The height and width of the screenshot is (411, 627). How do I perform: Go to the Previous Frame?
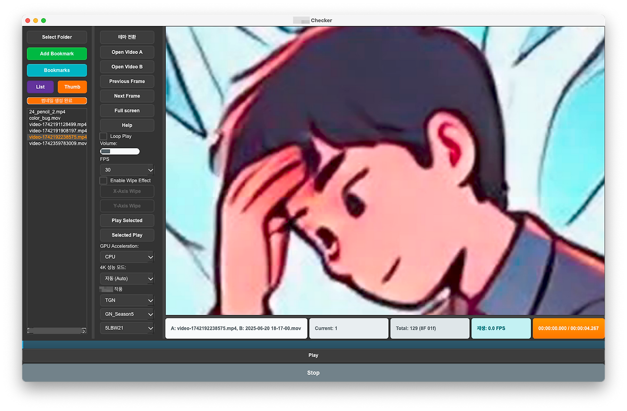coord(127,81)
